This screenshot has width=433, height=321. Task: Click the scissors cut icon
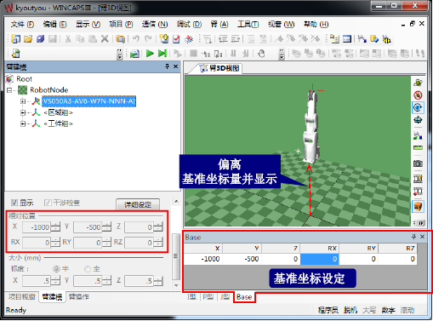(x=68, y=39)
